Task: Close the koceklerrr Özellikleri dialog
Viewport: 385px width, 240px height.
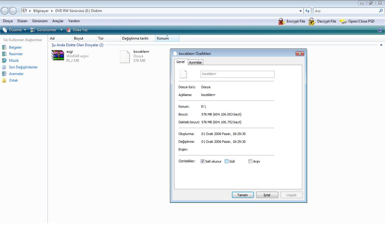Action: 300,53
